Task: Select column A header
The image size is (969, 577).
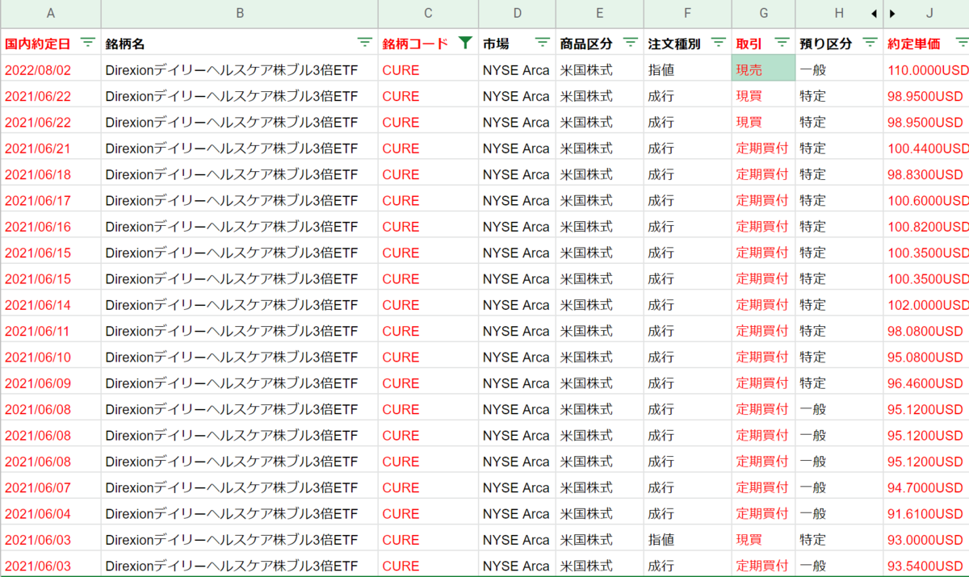Action: click(x=51, y=13)
